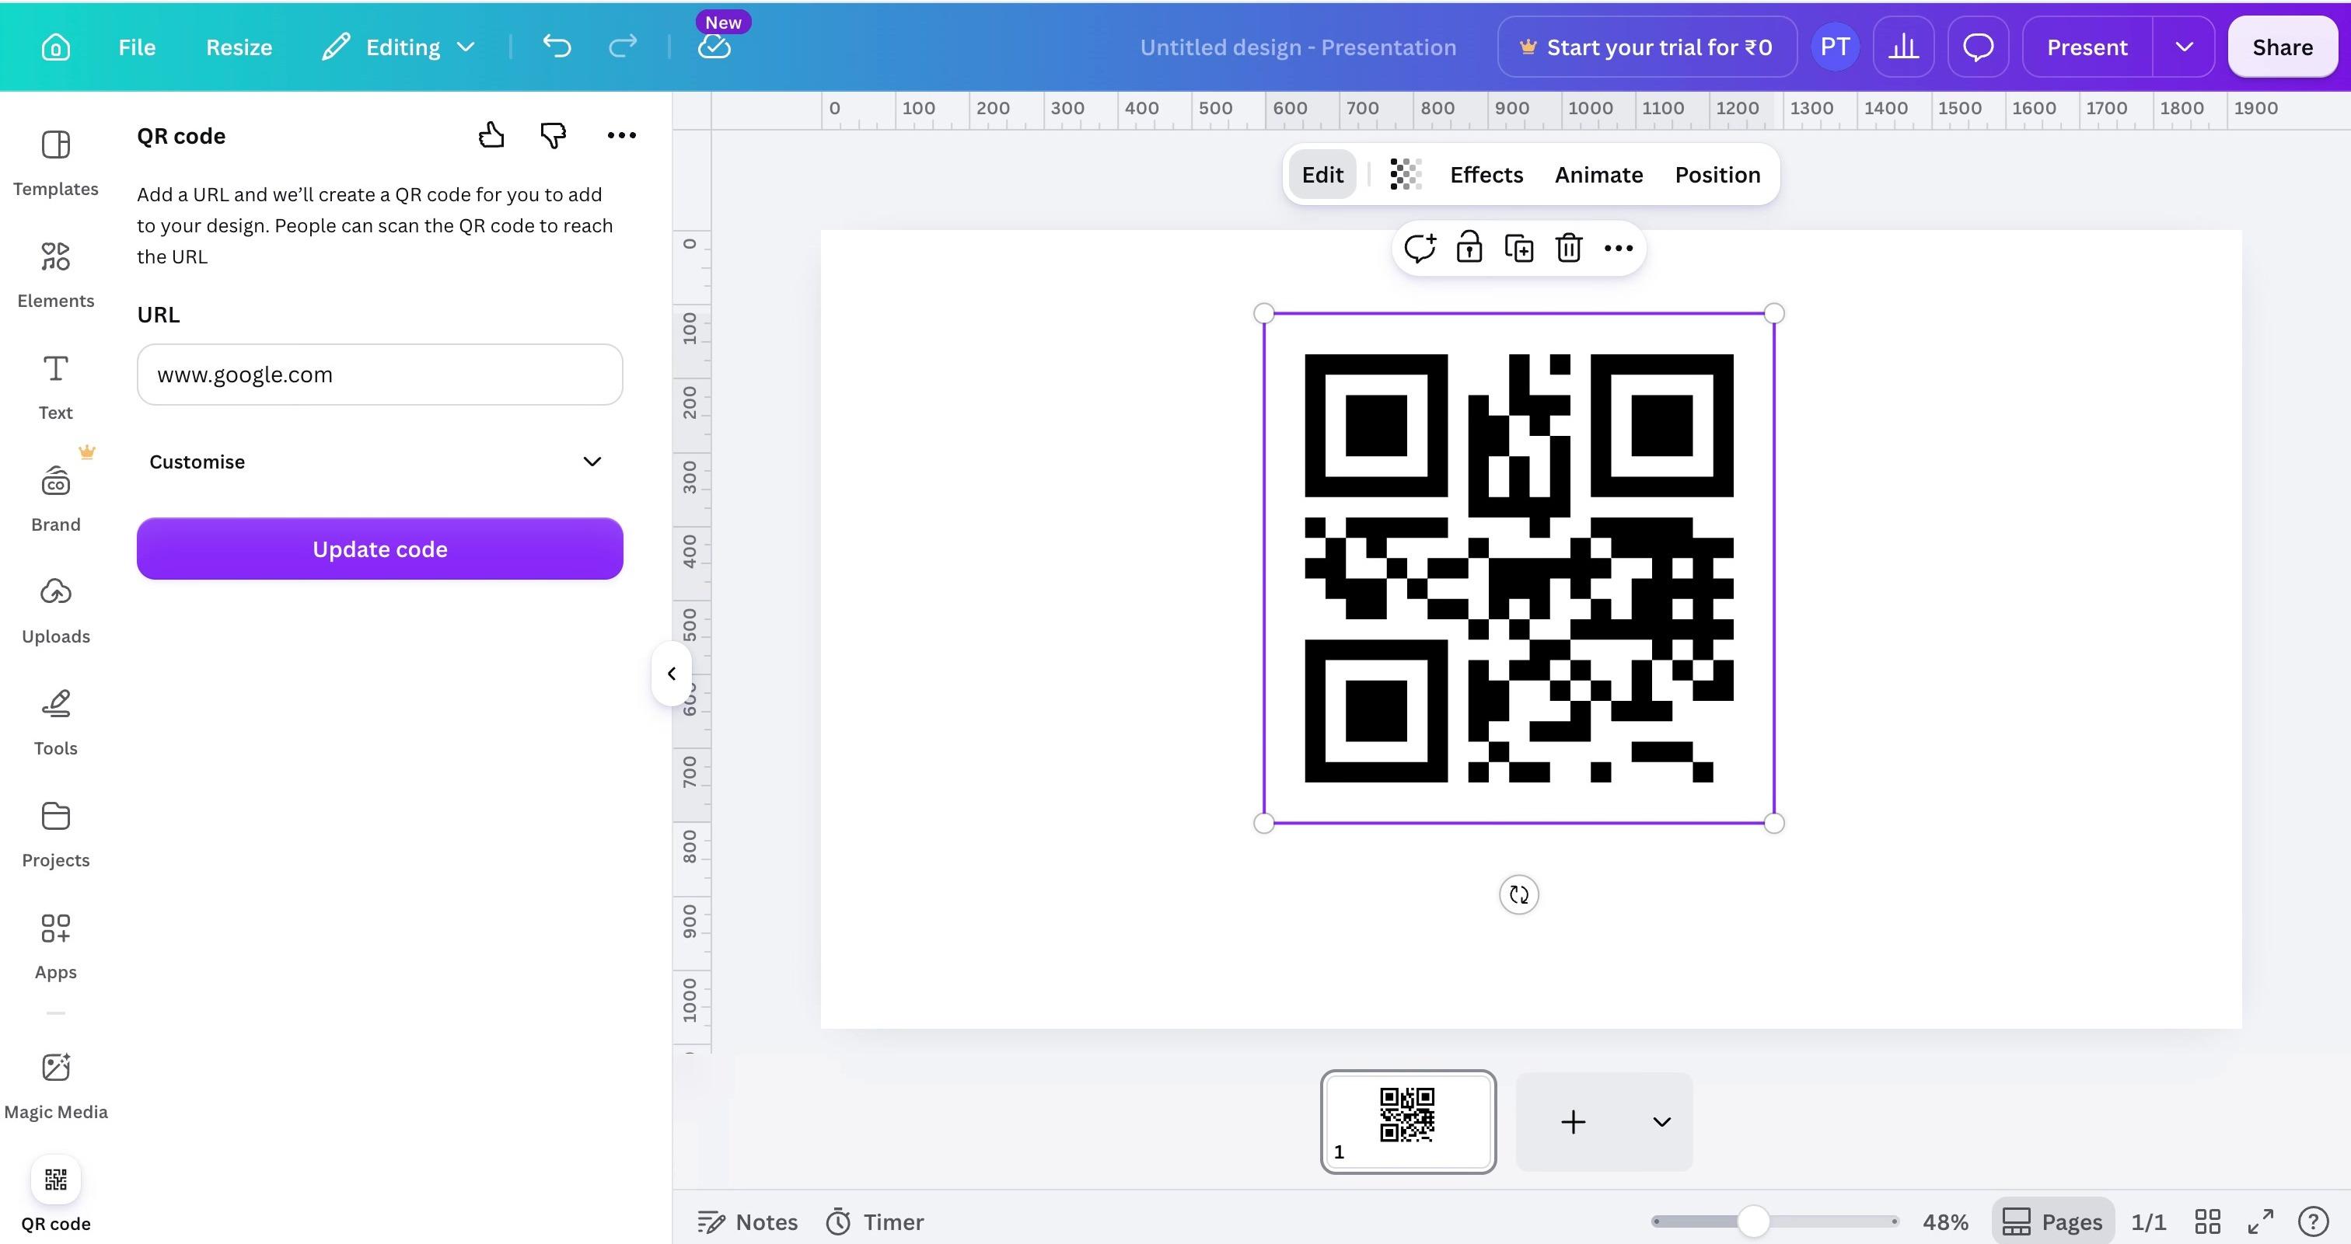Open the Uploads panel
The height and width of the screenshot is (1244, 2351).
(x=56, y=612)
